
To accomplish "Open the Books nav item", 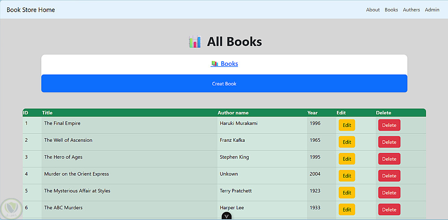I will click(x=391, y=10).
